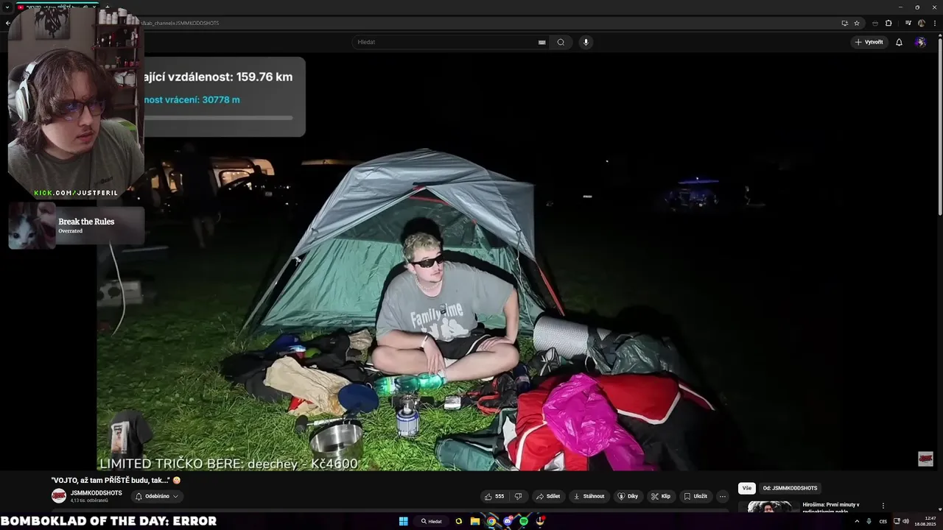The width and height of the screenshot is (943, 530).
Task: Open Discord from the taskbar
Action: pos(508,521)
